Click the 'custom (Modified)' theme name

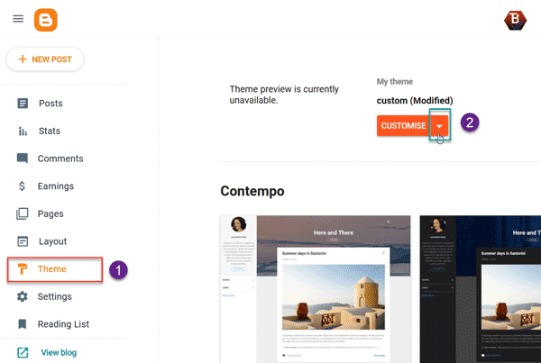pos(415,101)
